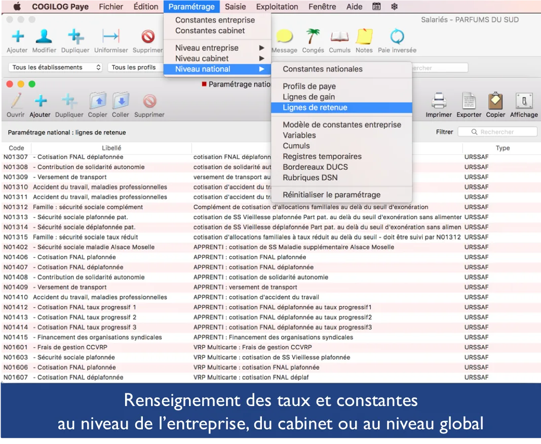The height and width of the screenshot is (444, 541).
Task: Choose Constantes nationales submenu item
Action: [341, 69]
